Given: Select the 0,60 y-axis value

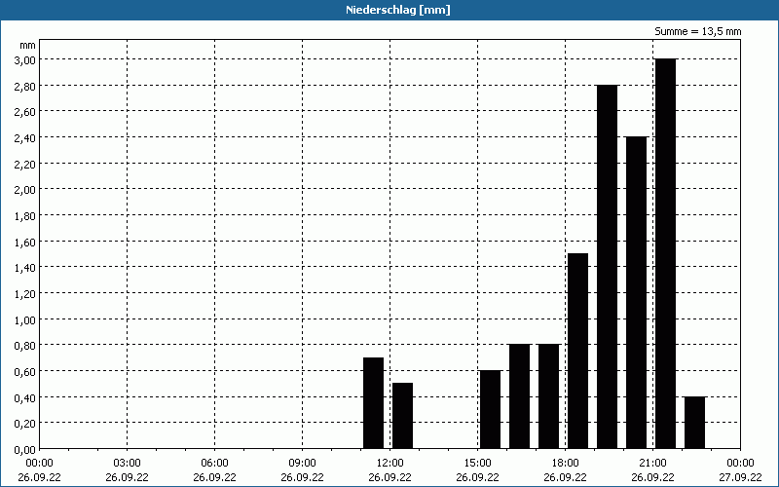Looking at the screenshot, I should coord(25,371).
